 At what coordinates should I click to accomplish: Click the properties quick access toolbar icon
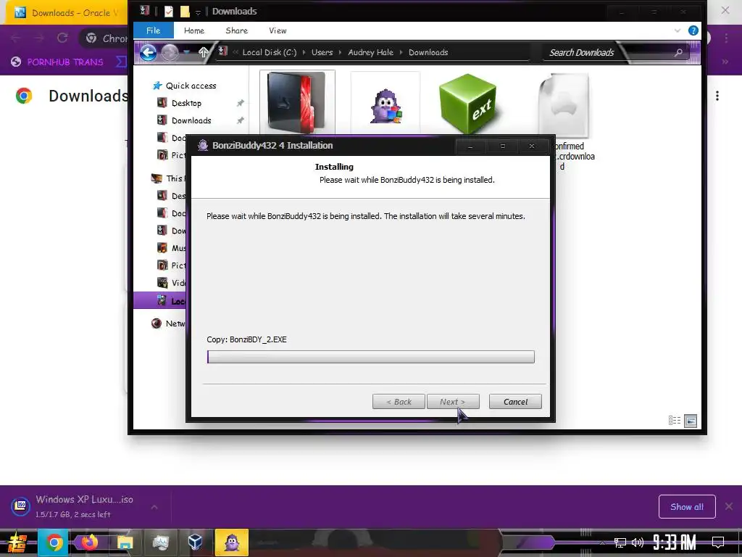pos(168,12)
